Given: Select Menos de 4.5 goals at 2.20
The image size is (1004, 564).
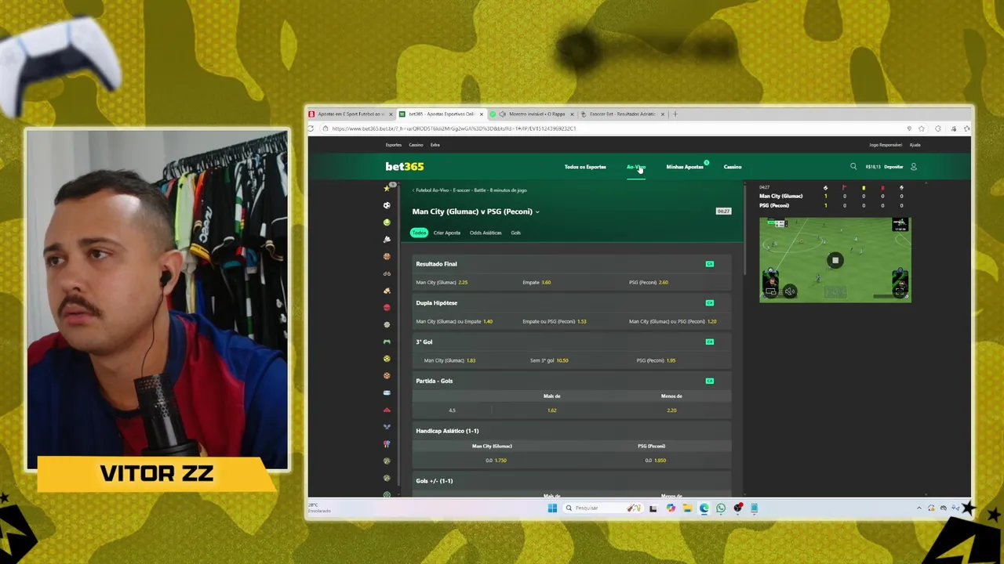Looking at the screenshot, I should tap(671, 410).
